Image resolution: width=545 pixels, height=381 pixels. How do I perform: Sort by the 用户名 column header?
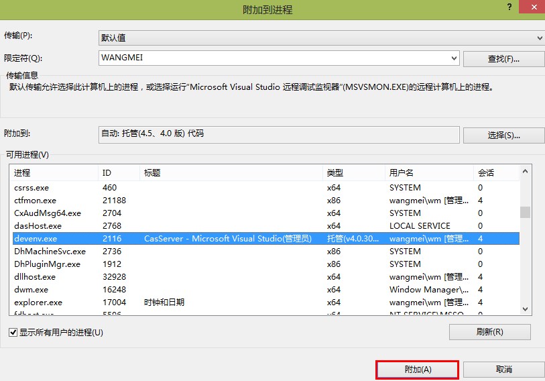429,172
